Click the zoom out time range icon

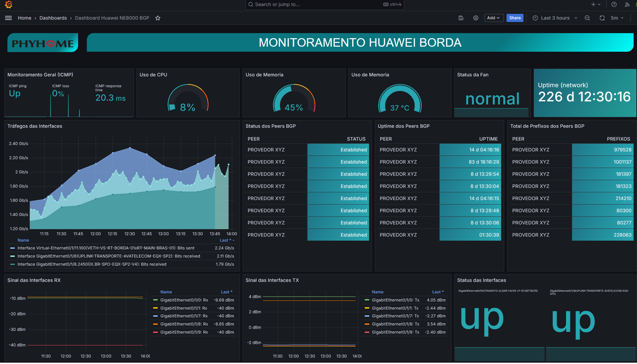[587, 18]
